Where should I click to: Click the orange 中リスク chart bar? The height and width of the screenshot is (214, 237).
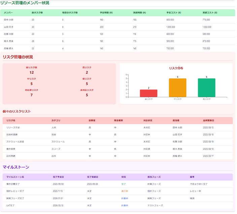coord(177,88)
